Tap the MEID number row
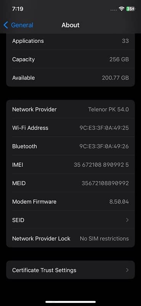Image resolution: width=141 pixels, height=306 pixels. coord(70,183)
